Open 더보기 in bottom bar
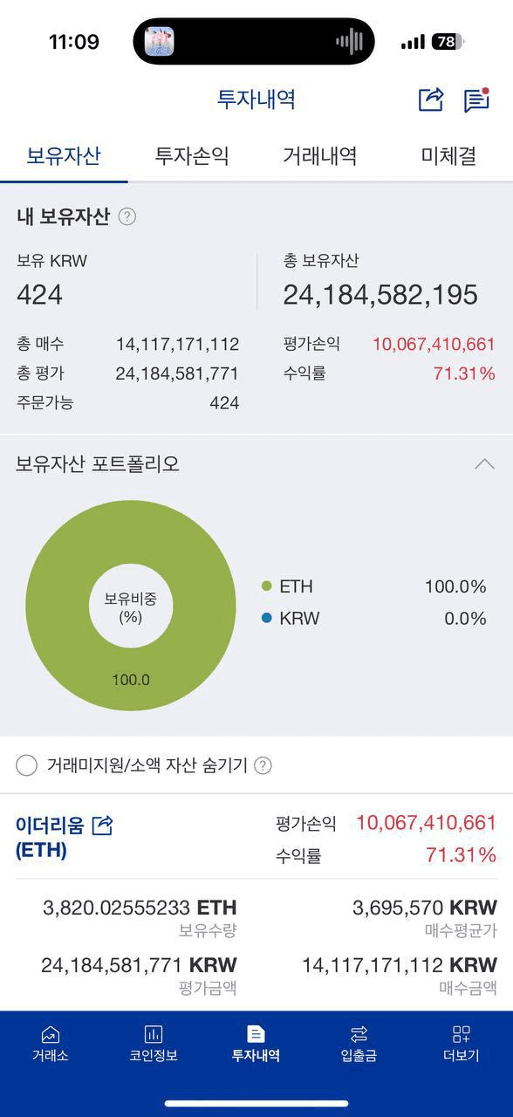 click(x=462, y=1044)
